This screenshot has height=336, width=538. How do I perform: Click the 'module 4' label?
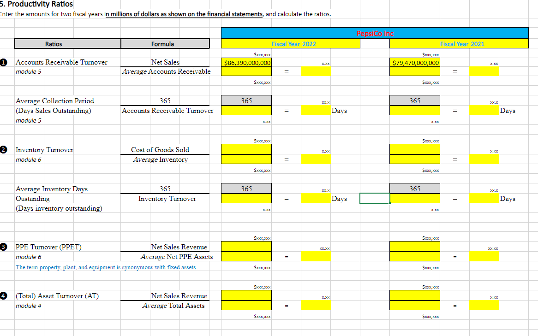[x=29, y=306]
